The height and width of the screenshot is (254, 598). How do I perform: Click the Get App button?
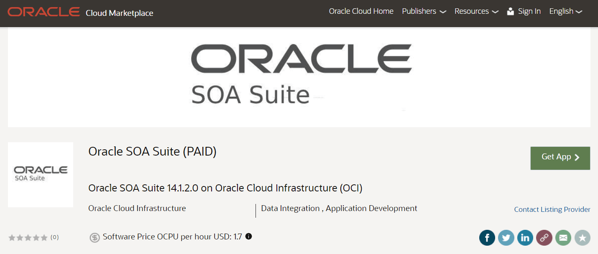560,158
